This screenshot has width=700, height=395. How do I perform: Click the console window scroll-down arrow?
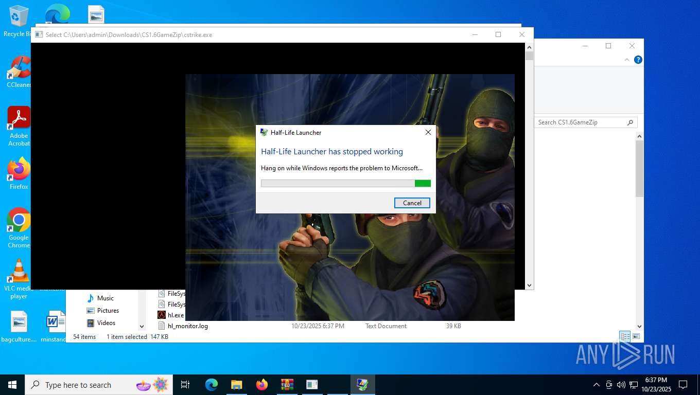(529, 285)
